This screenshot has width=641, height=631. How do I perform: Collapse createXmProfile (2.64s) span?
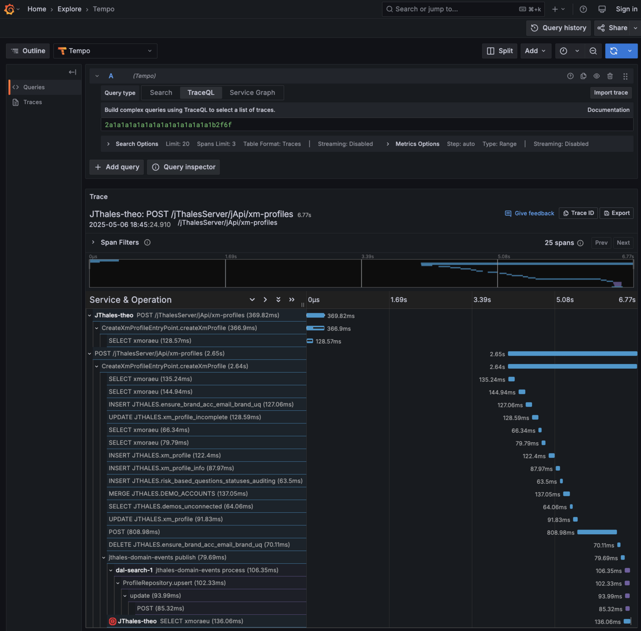97,366
